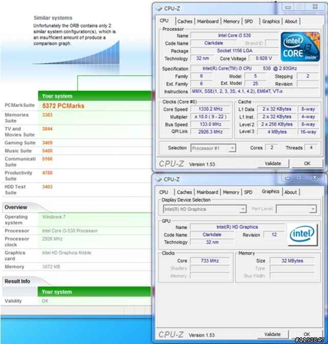This screenshot has width=328, height=344.
Task: Switch to SPD tab in lower CPU-Z window
Action: [248, 192]
